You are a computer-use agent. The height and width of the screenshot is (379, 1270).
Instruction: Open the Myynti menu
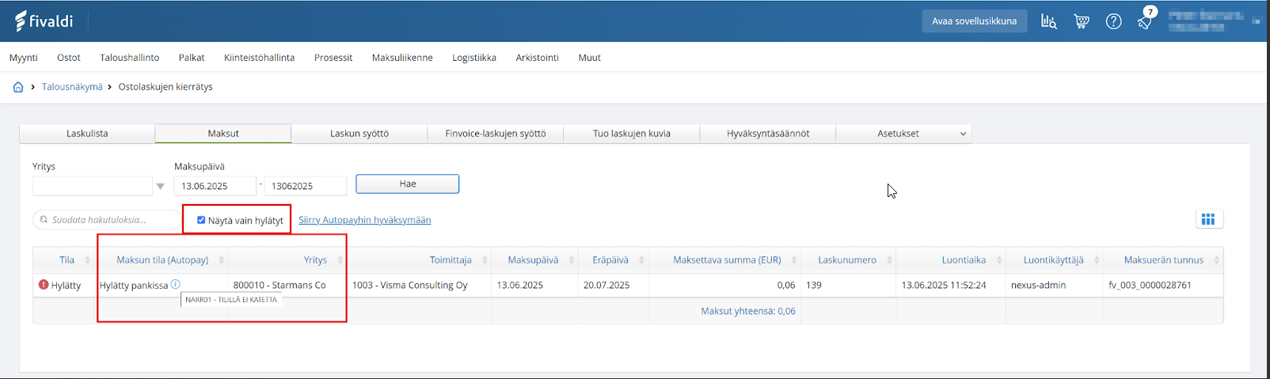[x=24, y=58]
